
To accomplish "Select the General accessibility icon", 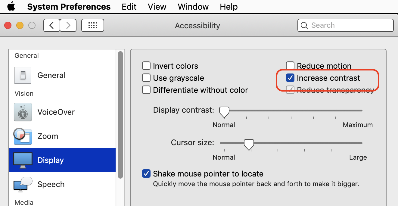I will (23, 75).
